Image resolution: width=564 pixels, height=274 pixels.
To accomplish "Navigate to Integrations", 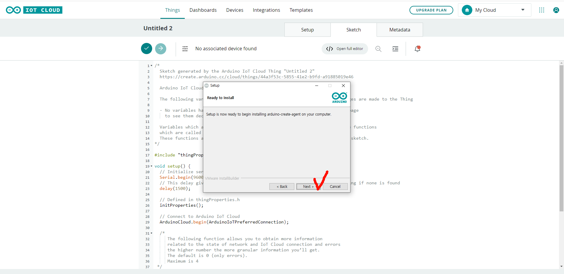I will click(x=266, y=10).
